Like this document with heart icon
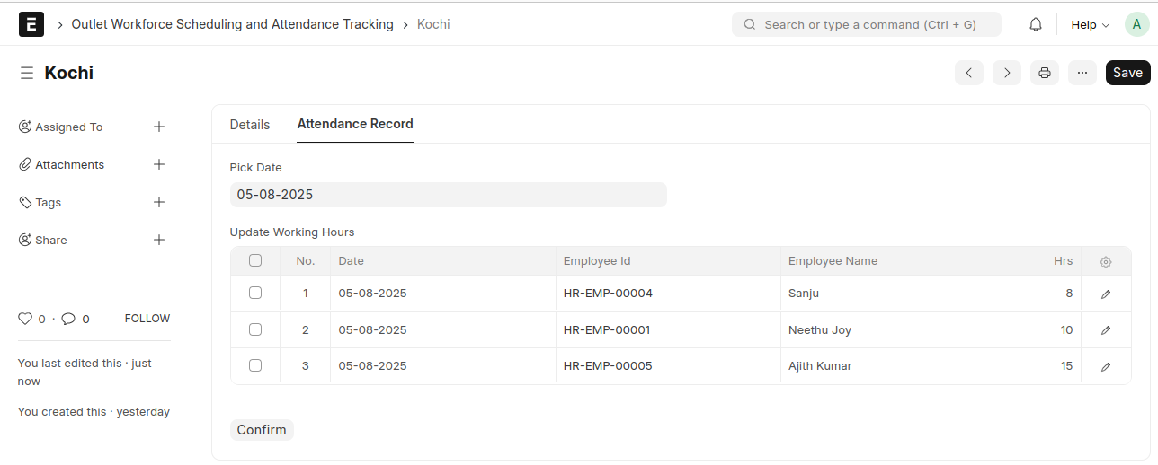1158x465 pixels. pyautogui.click(x=25, y=319)
